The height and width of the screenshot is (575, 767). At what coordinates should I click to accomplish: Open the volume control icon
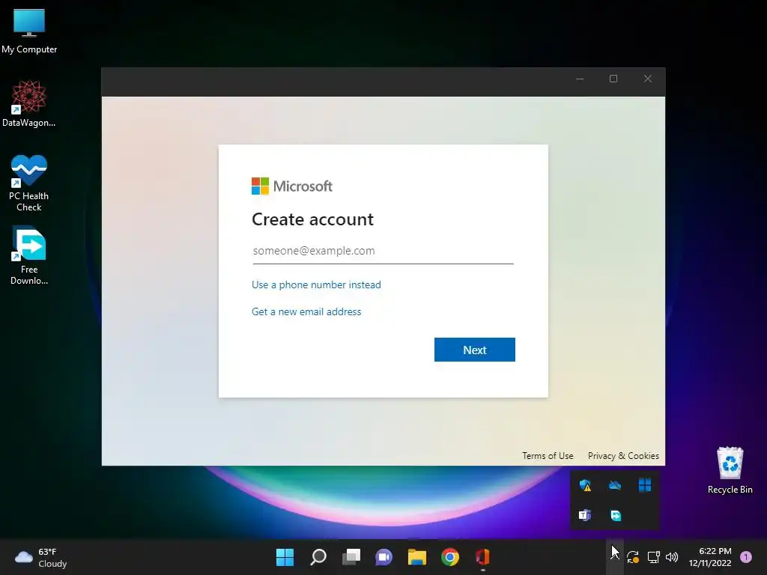click(x=672, y=557)
